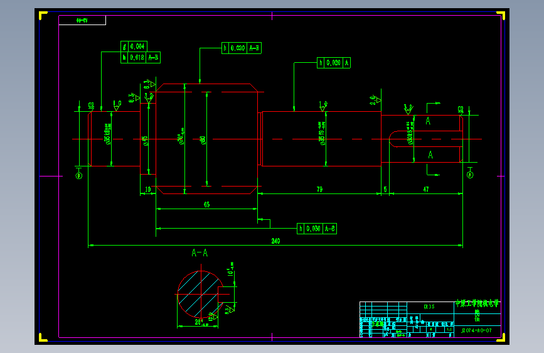Click the datum B circle marker

pos(79,176)
